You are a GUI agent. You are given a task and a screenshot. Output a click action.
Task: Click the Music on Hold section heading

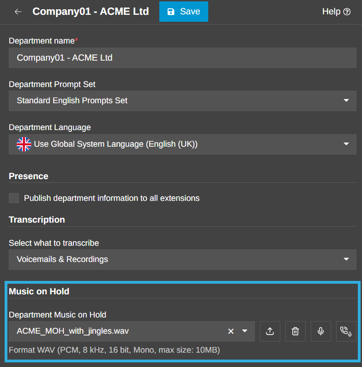coord(39,292)
